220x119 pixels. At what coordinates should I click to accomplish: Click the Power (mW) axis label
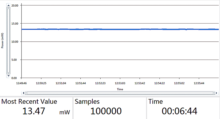coord(2,41)
